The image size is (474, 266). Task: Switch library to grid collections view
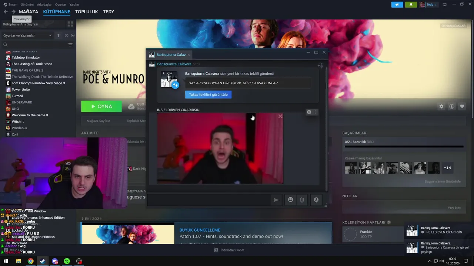[70, 24]
